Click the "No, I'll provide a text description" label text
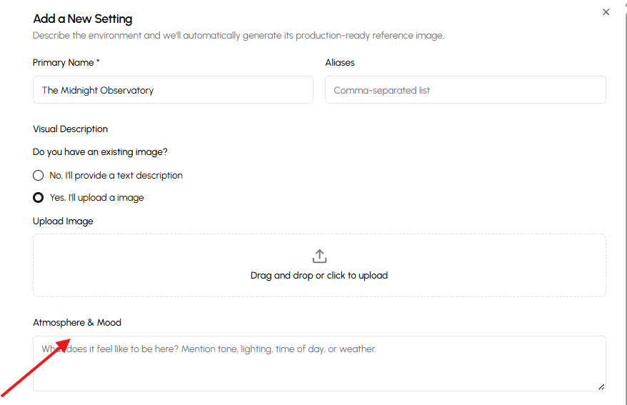This screenshot has width=627, height=405. (116, 176)
